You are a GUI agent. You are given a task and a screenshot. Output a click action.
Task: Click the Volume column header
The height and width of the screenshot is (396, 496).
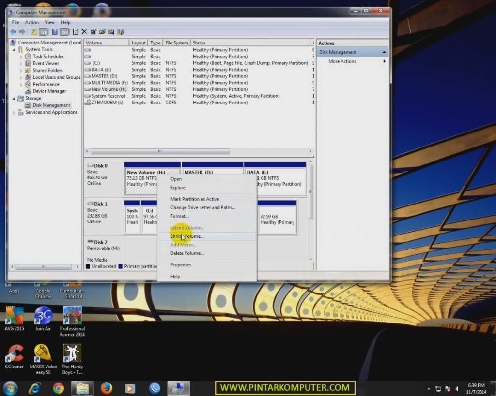[x=106, y=43]
